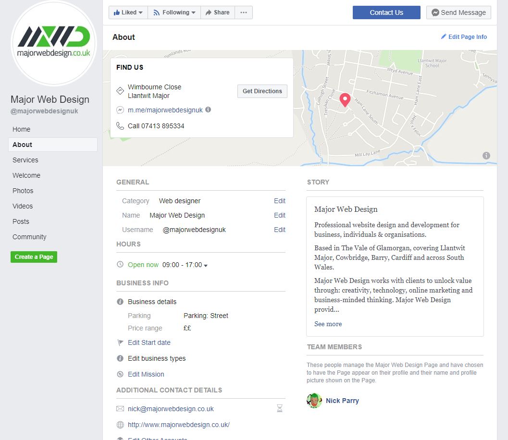508x440 pixels.
Task: Click the info icon beside Edit business types
Action: [120, 358]
